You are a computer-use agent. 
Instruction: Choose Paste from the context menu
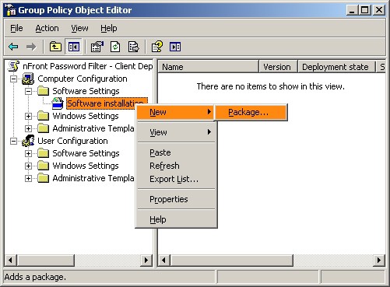176,152
